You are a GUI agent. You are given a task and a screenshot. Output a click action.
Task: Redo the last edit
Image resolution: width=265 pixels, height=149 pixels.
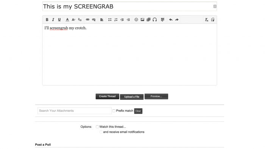[x=177, y=20]
